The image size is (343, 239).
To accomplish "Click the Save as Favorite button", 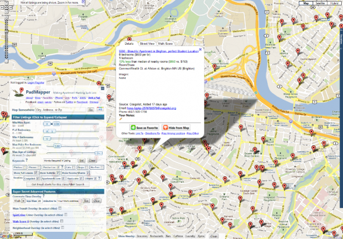I will coord(144,128).
